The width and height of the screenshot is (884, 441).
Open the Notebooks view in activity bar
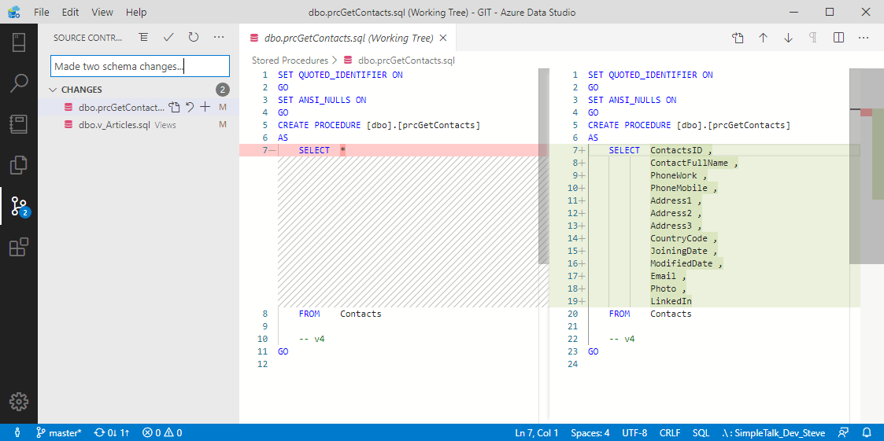(x=19, y=124)
